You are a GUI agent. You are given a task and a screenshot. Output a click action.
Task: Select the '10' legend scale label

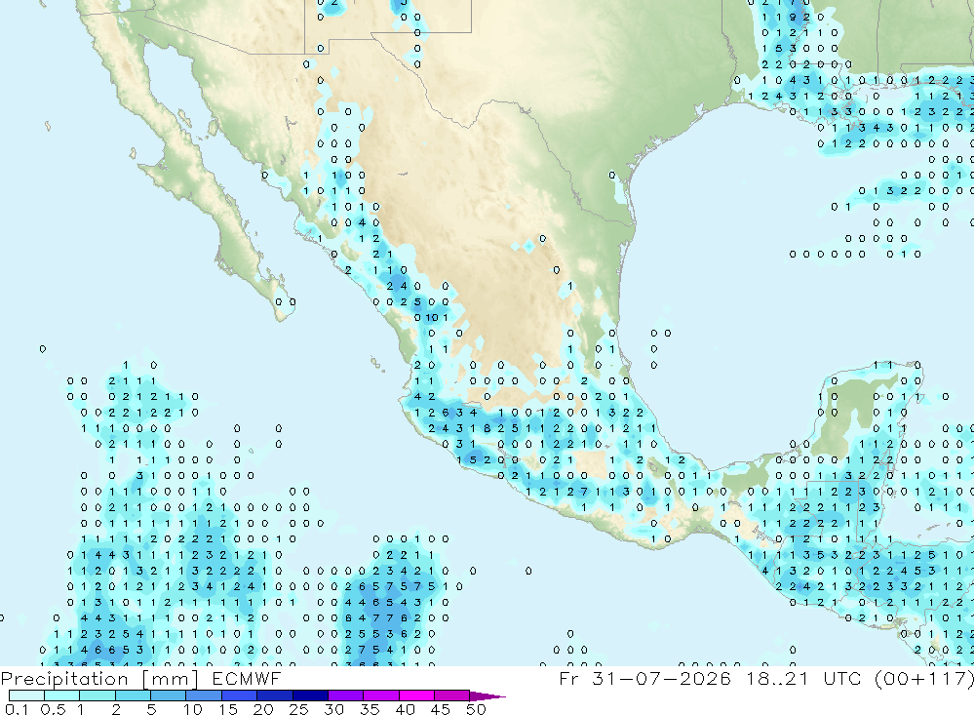192,709
